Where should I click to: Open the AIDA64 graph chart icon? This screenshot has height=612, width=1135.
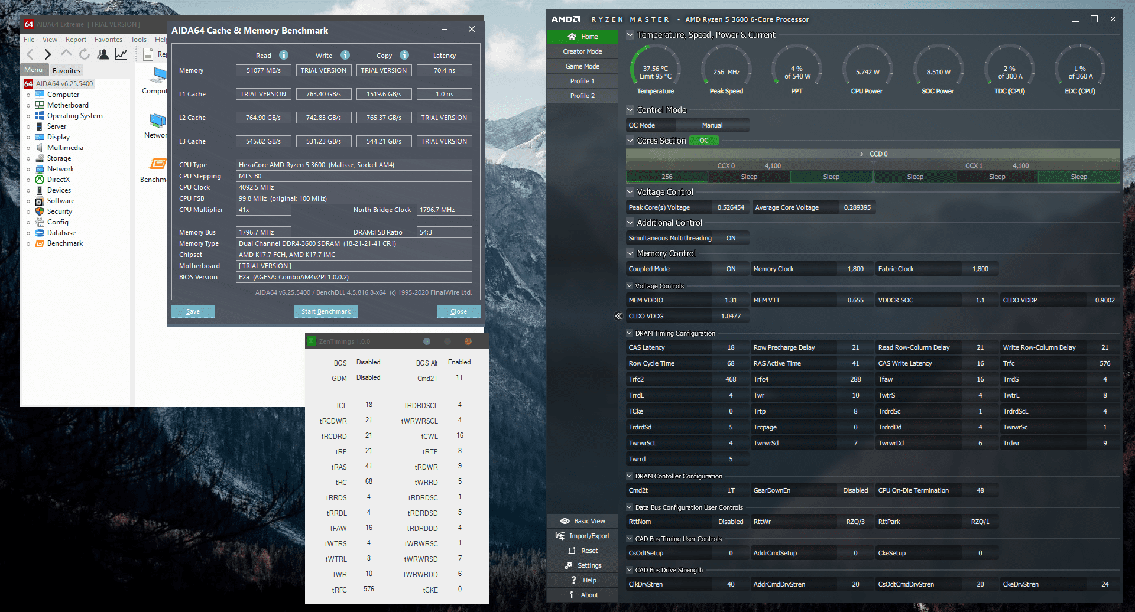(x=121, y=54)
